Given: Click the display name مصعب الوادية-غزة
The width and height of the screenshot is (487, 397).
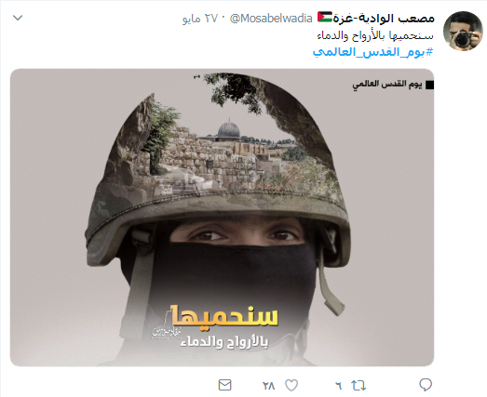Looking at the screenshot, I should (384, 19).
